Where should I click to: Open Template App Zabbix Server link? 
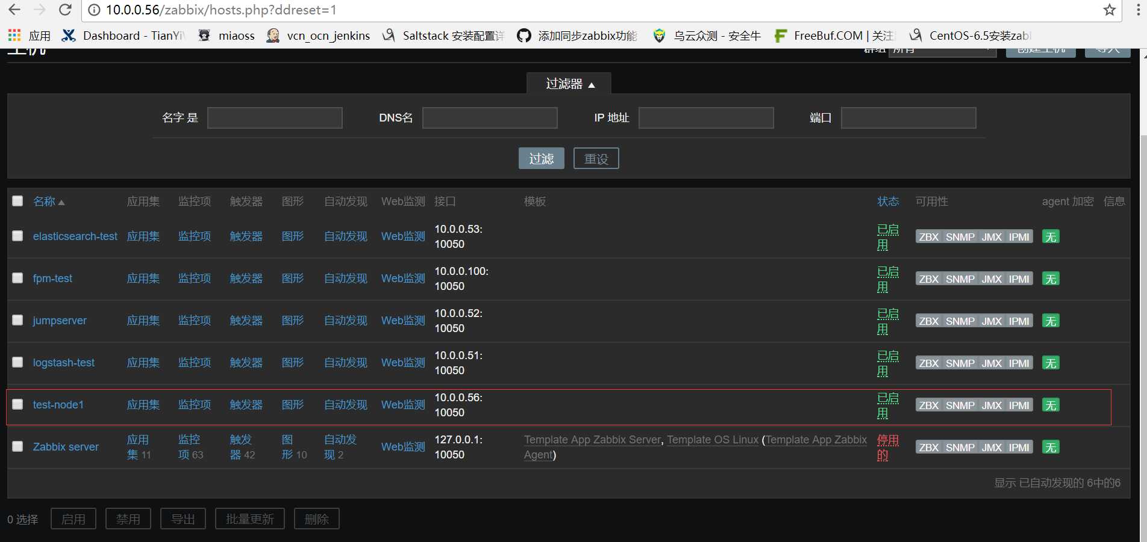click(593, 440)
